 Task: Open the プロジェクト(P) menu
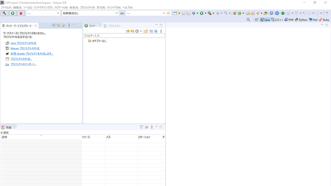[x=87, y=7]
